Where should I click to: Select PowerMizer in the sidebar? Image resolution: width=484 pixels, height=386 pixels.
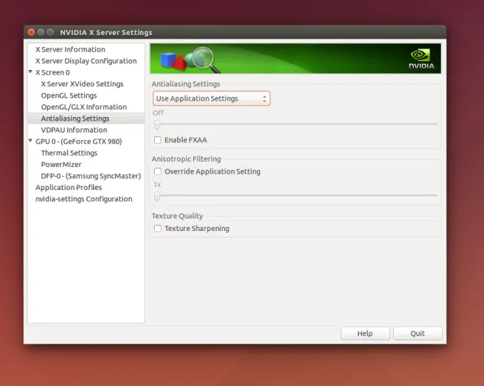(x=61, y=165)
